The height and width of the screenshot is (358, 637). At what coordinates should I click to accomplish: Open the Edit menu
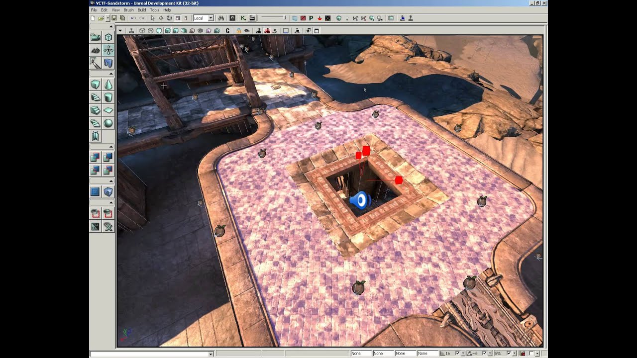pos(104,10)
